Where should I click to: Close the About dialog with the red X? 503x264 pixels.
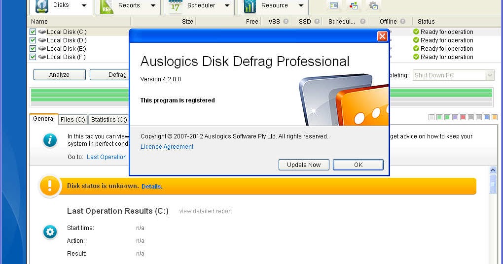click(x=382, y=36)
